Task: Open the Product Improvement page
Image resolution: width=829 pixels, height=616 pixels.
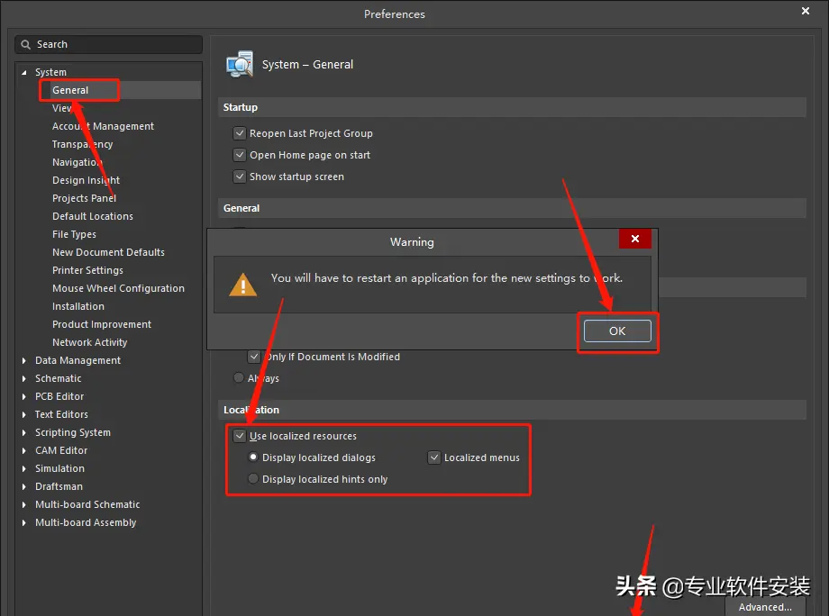Action: click(x=102, y=324)
